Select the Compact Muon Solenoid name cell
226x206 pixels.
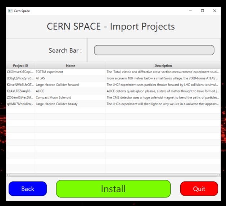(70, 97)
